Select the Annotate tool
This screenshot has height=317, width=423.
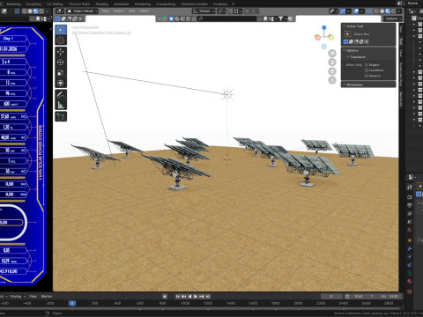click(x=61, y=95)
